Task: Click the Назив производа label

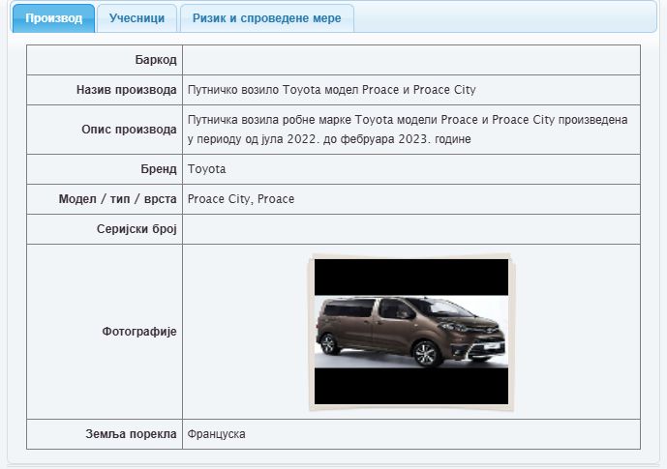Action: pos(126,90)
